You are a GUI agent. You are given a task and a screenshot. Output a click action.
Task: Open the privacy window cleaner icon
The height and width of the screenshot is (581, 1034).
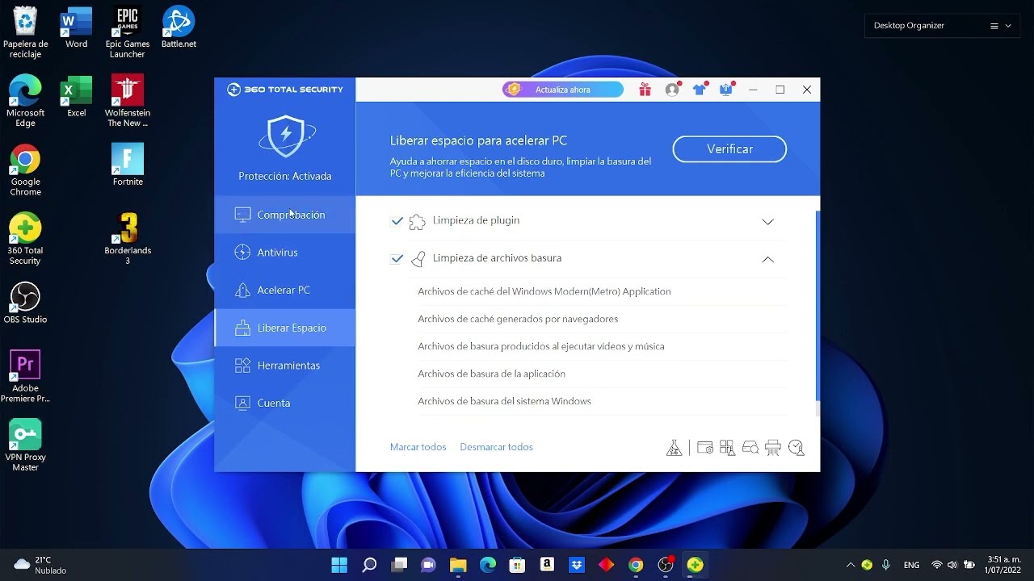coord(704,448)
